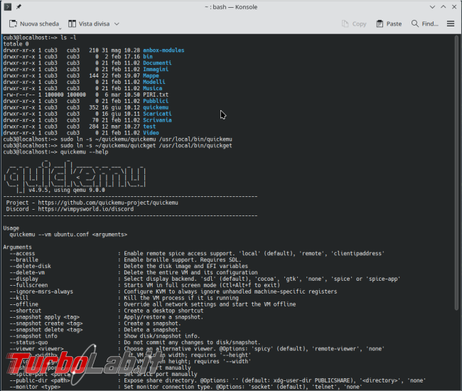The image size is (462, 391).
Task: Click the 'totale 0' output line
Action: [x=16, y=44]
